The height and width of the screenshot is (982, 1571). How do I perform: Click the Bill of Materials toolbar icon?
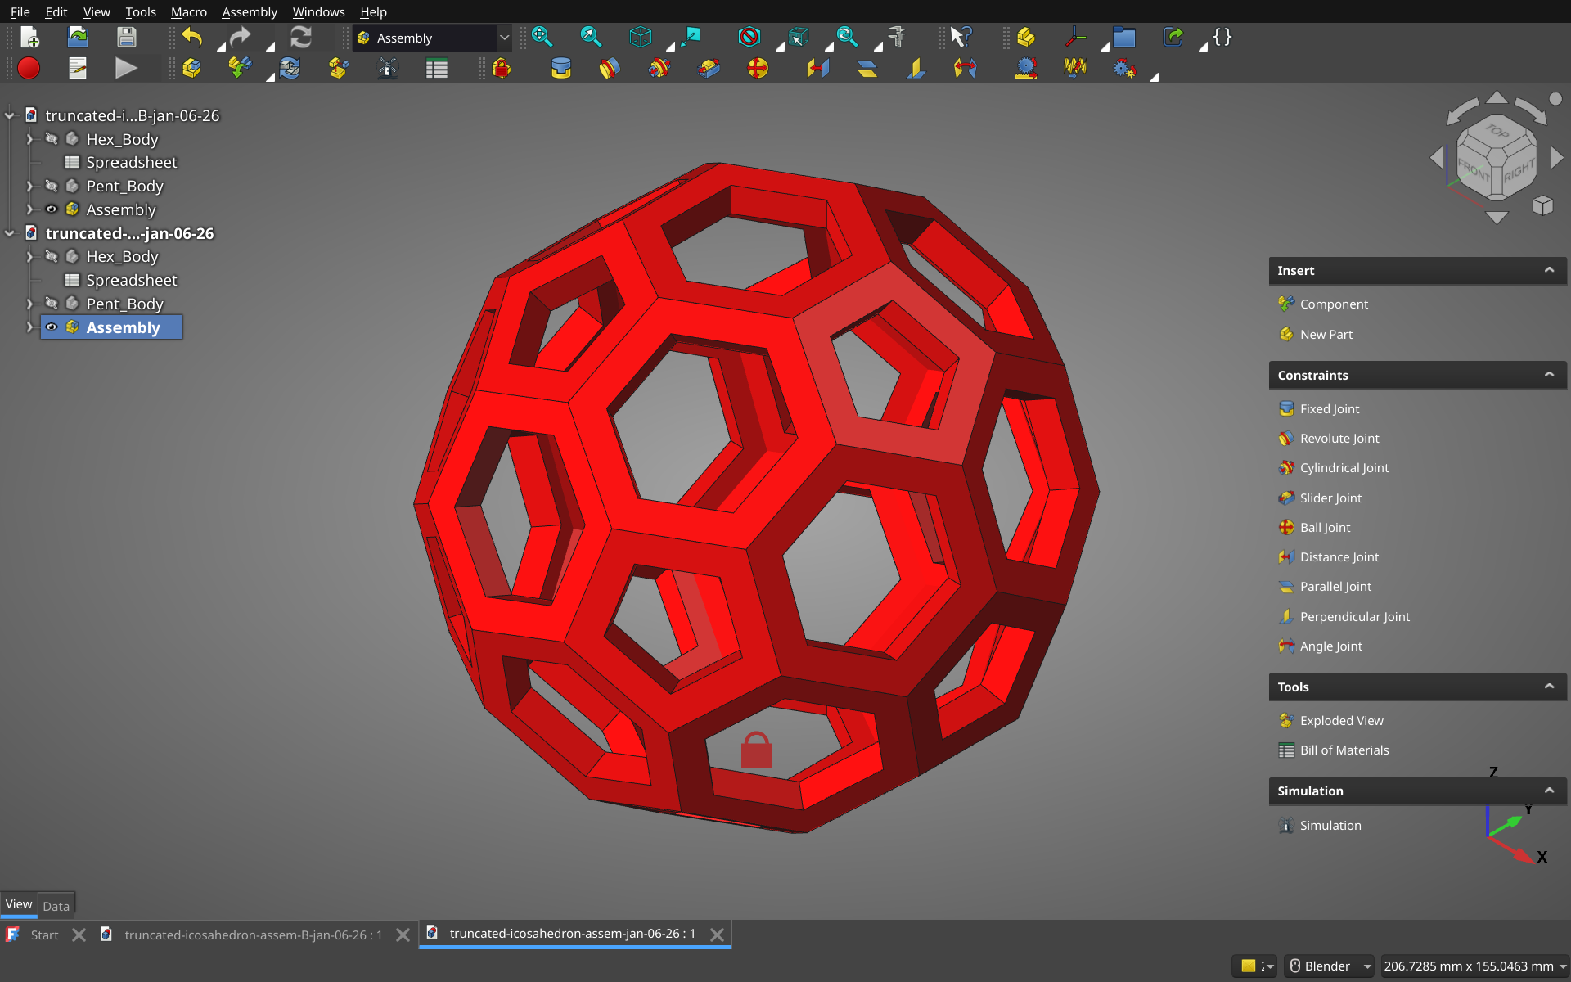pos(437,69)
